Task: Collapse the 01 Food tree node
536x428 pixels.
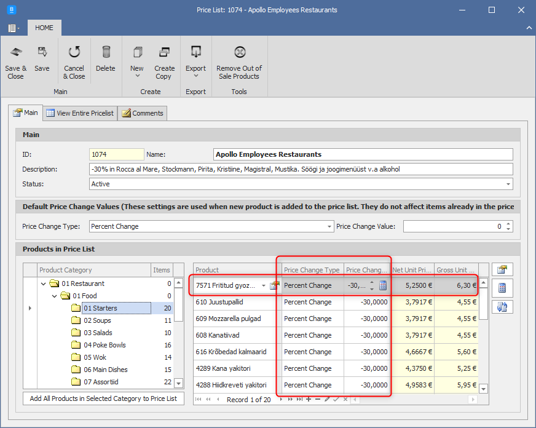Action: coord(54,296)
